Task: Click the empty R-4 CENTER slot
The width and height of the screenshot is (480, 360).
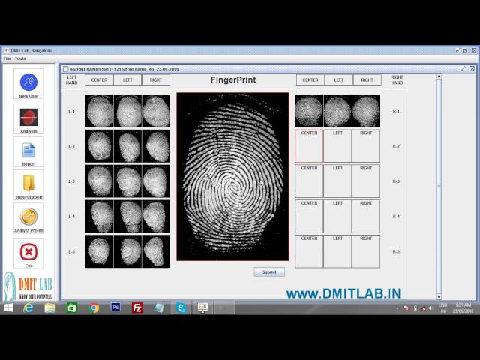Action: pyautogui.click(x=309, y=217)
